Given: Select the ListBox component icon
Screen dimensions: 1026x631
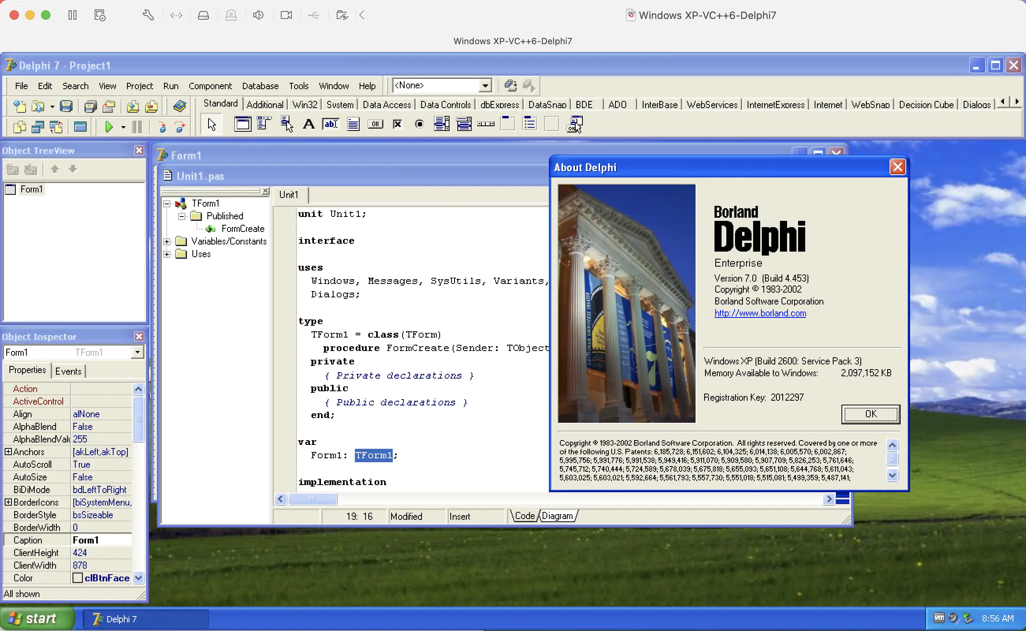Looking at the screenshot, I should [x=442, y=124].
